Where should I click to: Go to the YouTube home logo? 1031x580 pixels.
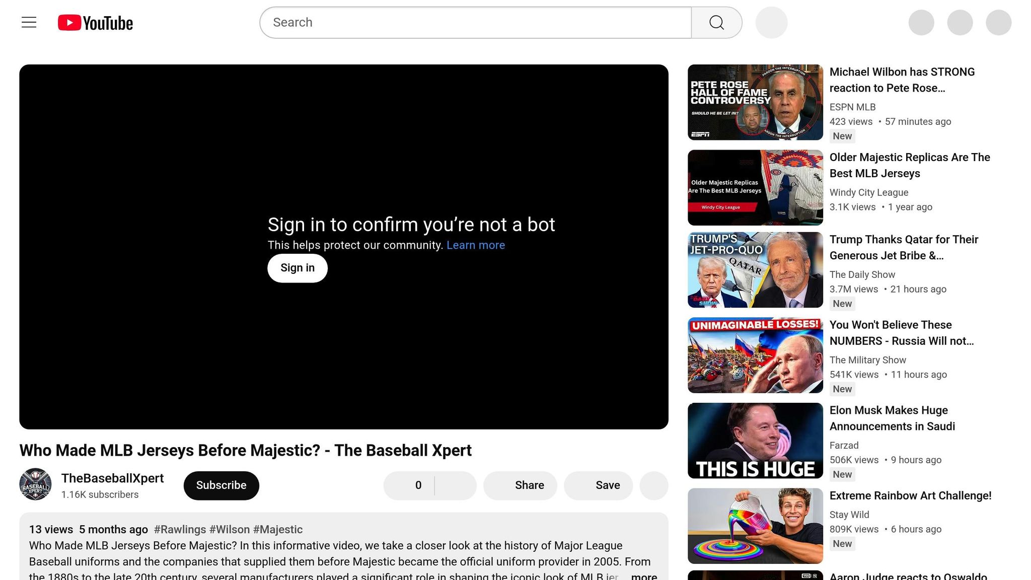(x=95, y=23)
